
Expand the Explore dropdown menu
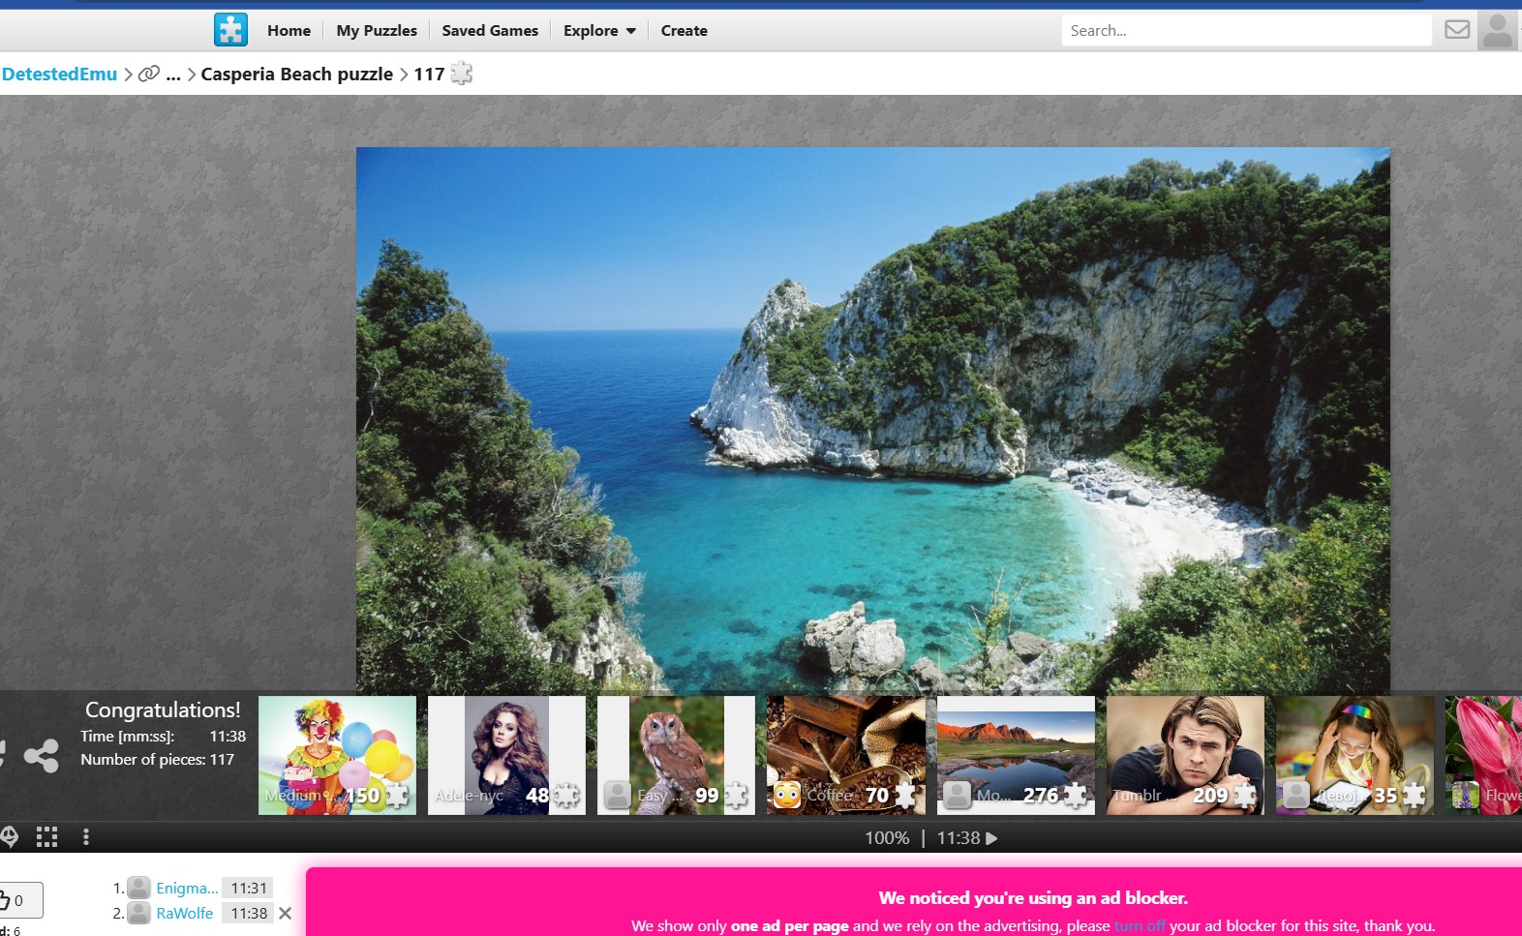[x=599, y=31]
